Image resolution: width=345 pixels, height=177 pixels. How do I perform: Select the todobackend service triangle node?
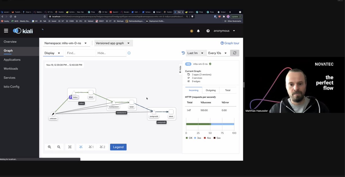tap(114, 102)
